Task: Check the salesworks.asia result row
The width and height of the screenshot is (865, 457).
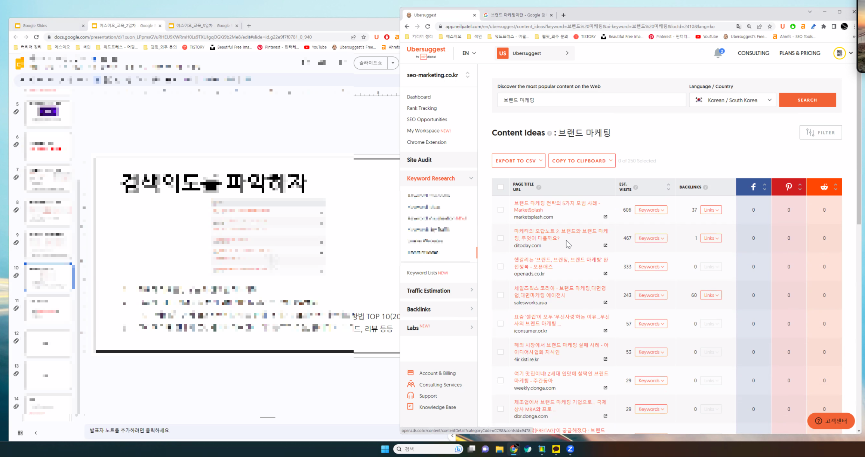Action: pyautogui.click(x=501, y=295)
